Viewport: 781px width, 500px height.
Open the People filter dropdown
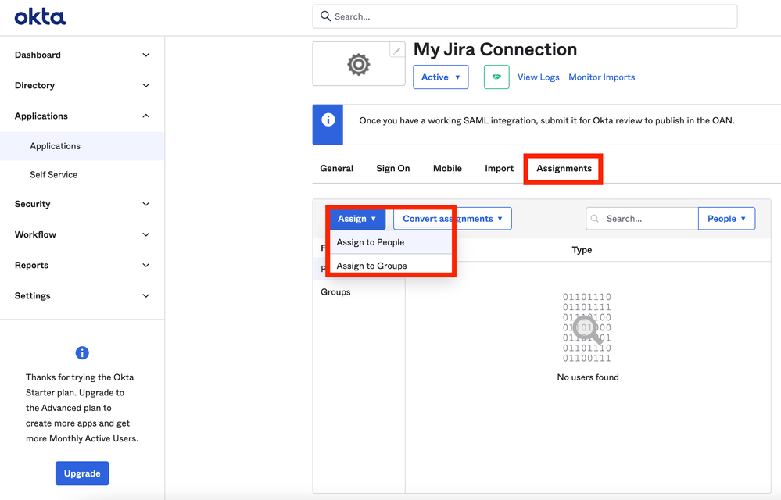[727, 219]
